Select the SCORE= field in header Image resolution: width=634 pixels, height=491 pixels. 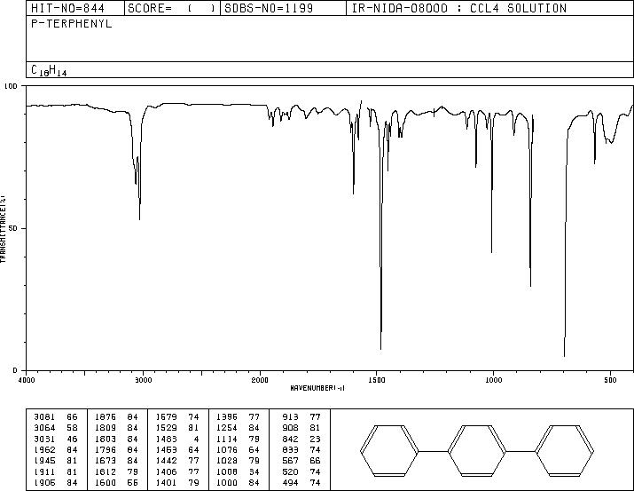tap(172, 8)
